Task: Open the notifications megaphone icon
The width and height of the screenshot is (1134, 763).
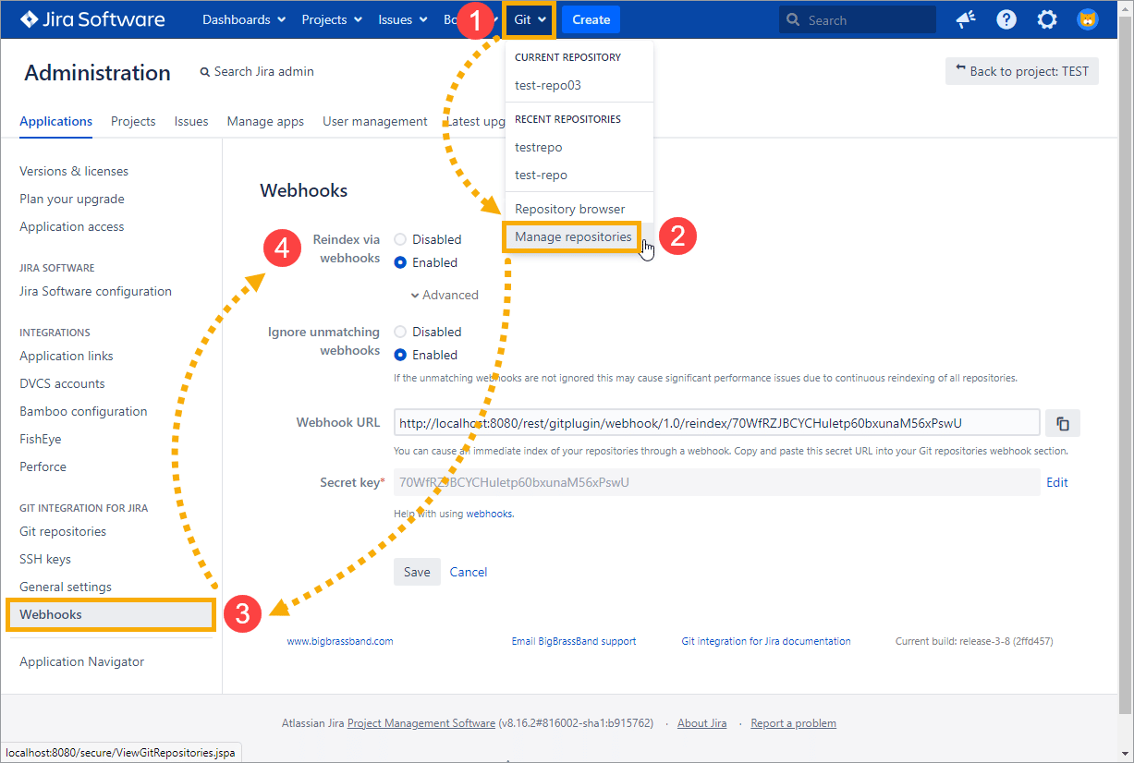Action: tap(966, 19)
